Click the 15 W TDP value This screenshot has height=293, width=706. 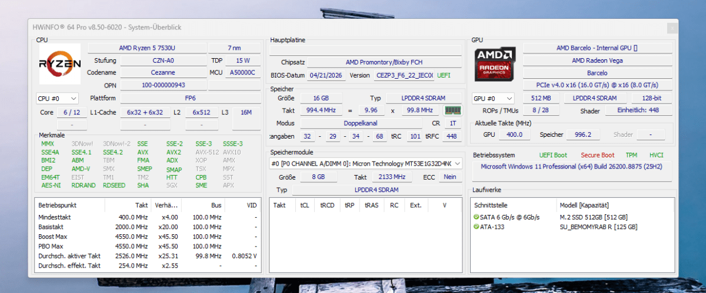(x=242, y=60)
